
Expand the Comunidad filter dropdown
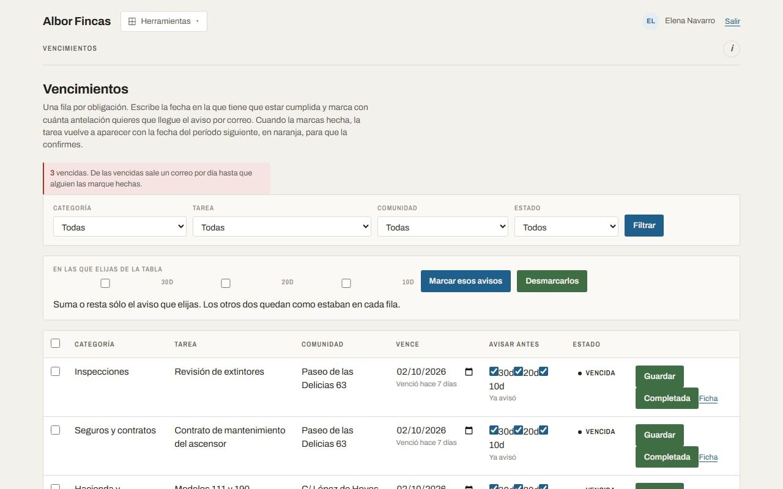(x=443, y=227)
